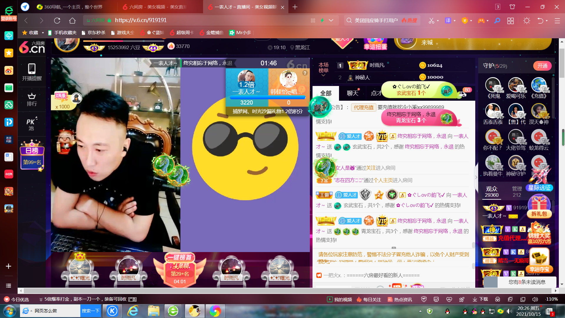Viewport: 565px width, 318px height.
Task: Open Weibo icon in left sidebar
Action: click(x=9, y=70)
